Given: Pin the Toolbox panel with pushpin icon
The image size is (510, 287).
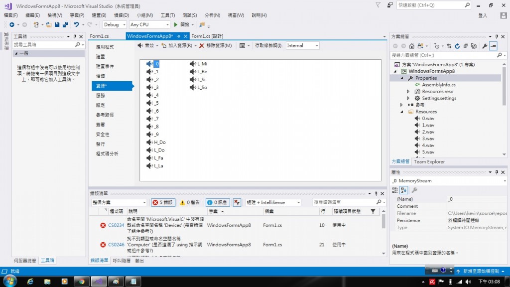Looking at the screenshot, I should pyautogui.click(x=75, y=36).
